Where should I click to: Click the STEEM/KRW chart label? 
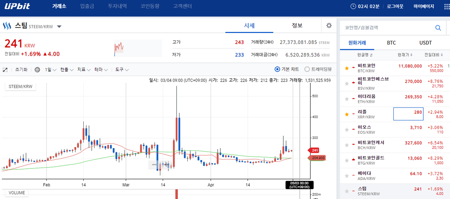click(20, 86)
